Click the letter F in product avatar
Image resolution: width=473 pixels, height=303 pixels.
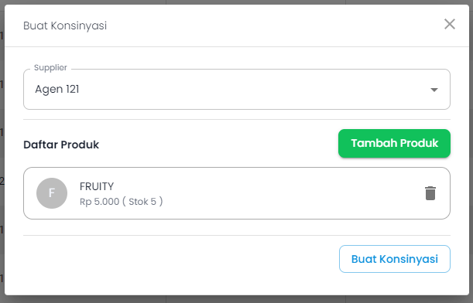click(52, 193)
